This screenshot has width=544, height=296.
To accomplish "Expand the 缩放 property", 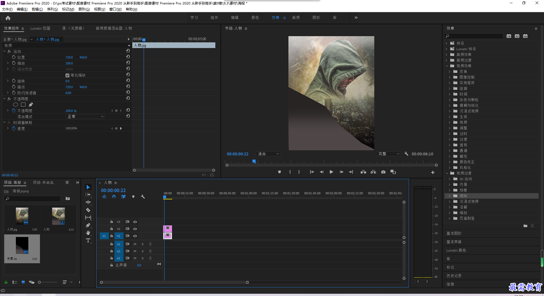I will click(x=8, y=63).
